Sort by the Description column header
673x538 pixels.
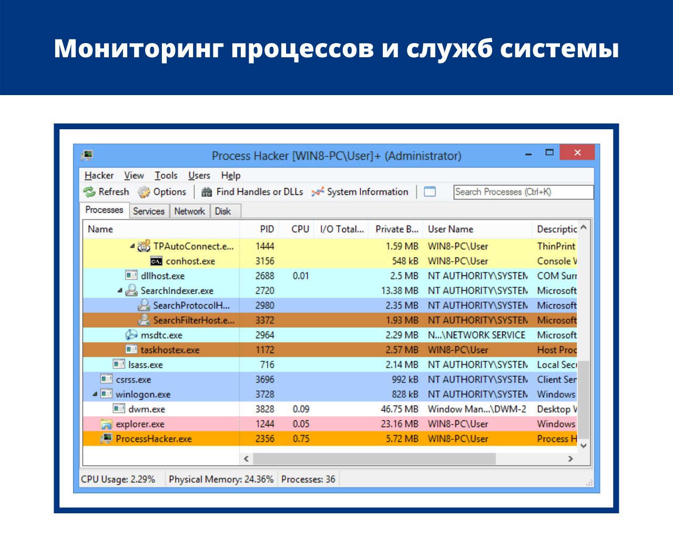coord(555,229)
